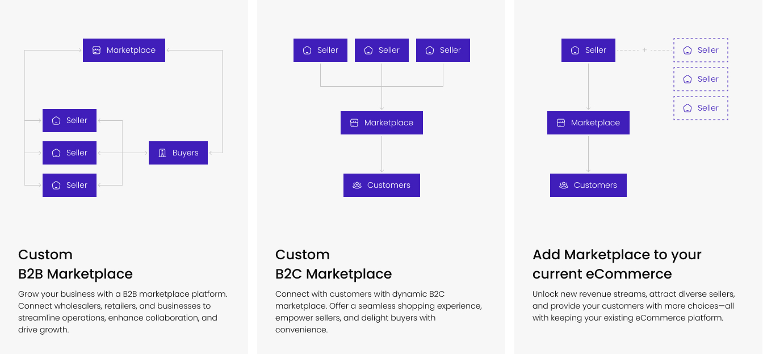Click the people icon in B2C Customers box

[x=357, y=185]
